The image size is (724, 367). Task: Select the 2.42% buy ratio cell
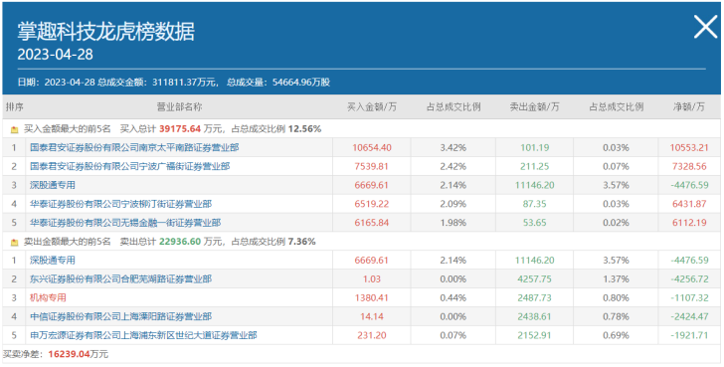pyautogui.click(x=452, y=166)
